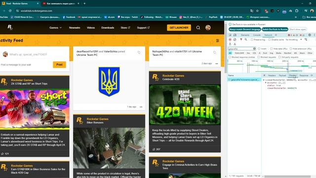Open the translate page icon in address bar

click(x=252, y=11)
